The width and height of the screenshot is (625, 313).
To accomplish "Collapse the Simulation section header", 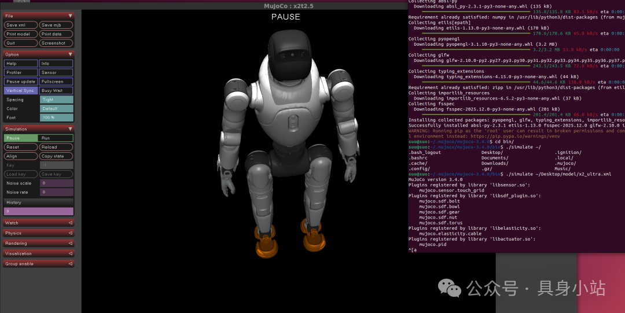I will pos(39,129).
